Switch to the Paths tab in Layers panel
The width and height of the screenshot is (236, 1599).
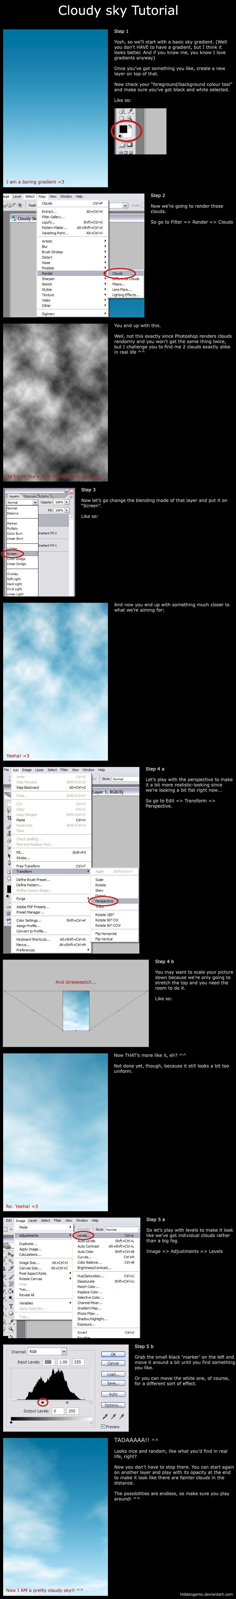point(44,496)
